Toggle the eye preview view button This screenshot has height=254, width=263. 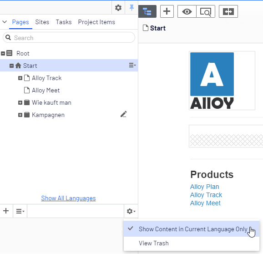point(187,11)
